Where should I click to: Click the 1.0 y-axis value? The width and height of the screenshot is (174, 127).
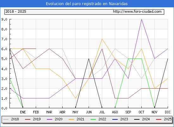click(4, 98)
